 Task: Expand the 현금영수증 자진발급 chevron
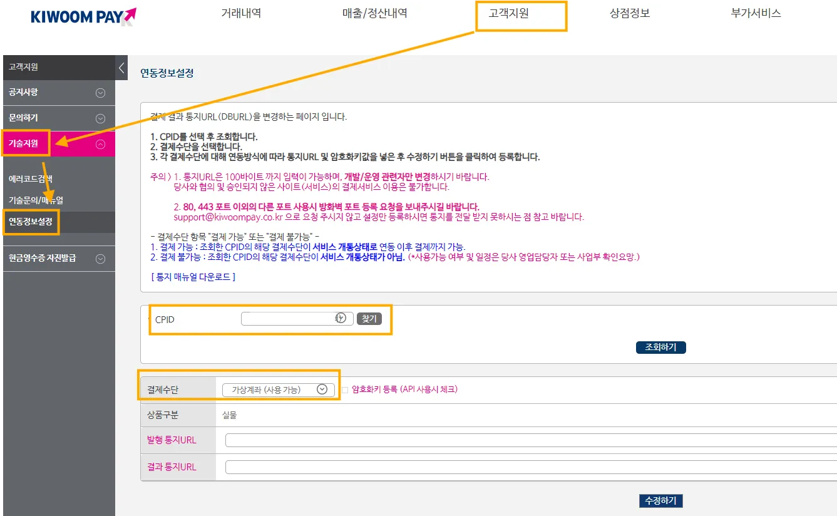(x=100, y=259)
